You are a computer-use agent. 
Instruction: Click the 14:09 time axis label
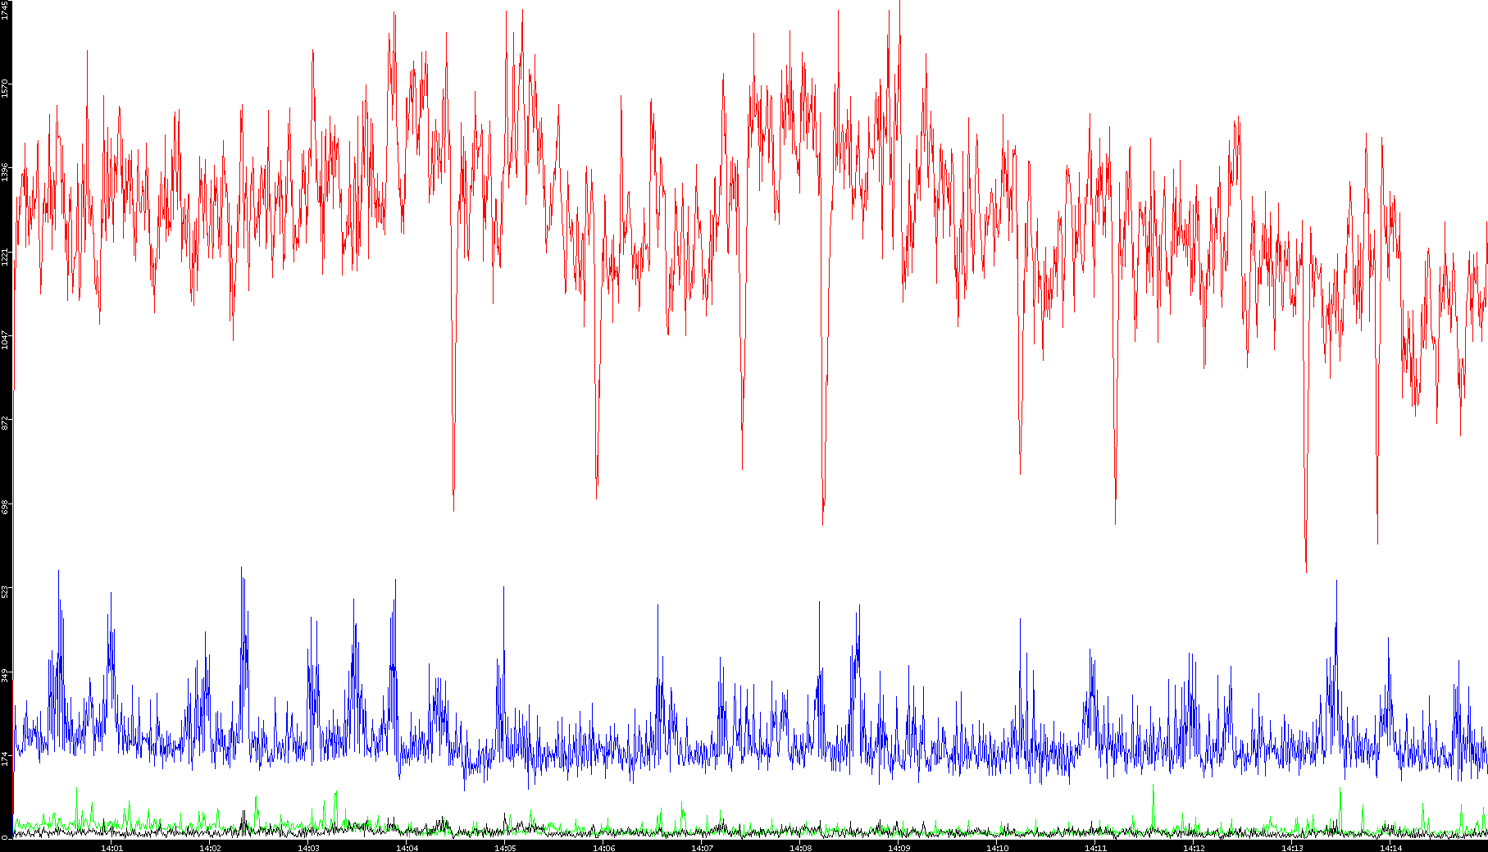click(899, 847)
